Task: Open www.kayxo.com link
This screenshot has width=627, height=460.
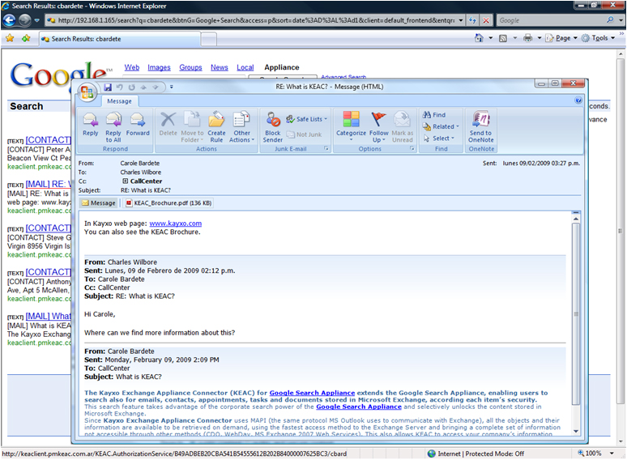Action: click(176, 224)
